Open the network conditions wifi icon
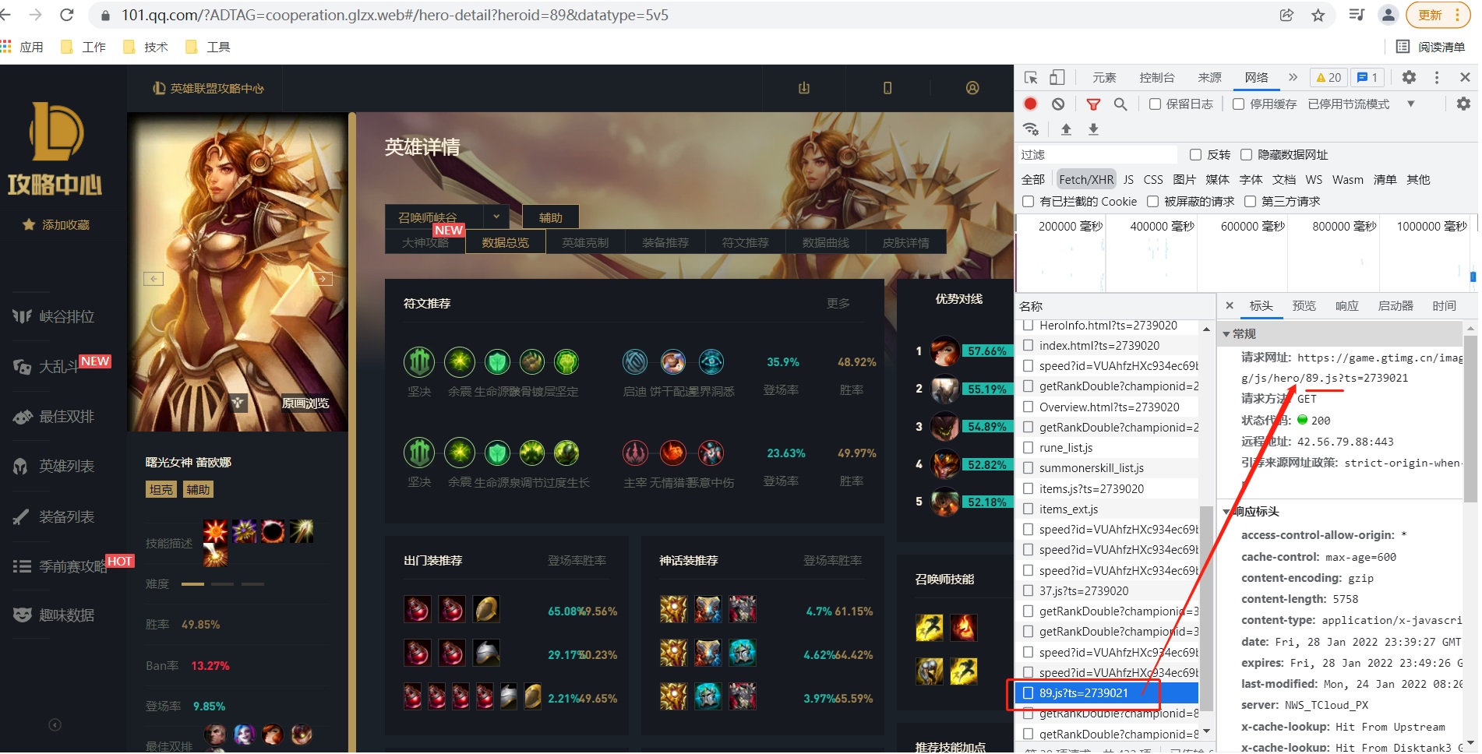The height and width of the screenshot is (754, 1482). (x=1031, y=129)
